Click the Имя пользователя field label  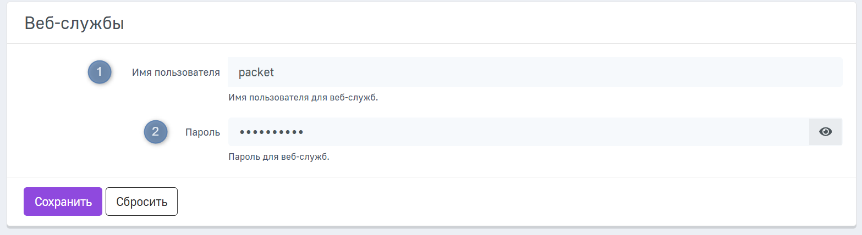176,72
